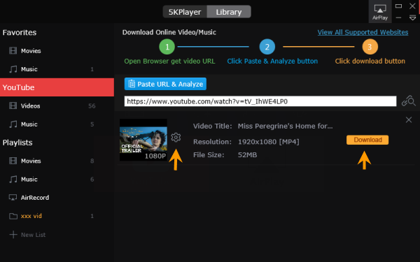Click music note icon beside Favorites Music
Screen dimensions: 420x262
tap(13, 69)
